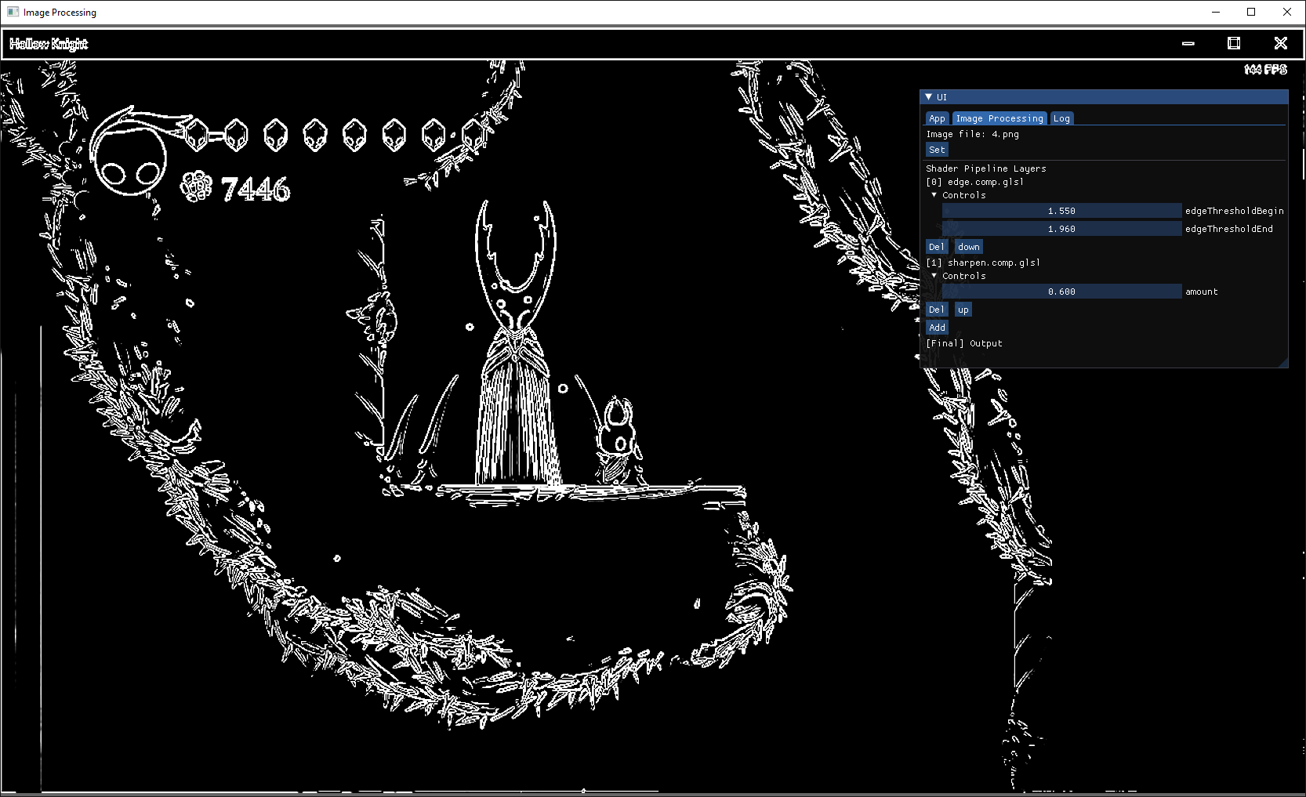This screenshot has width=1306, height=797.
Task: Click the Set image file button
Action: click(937, 150)
